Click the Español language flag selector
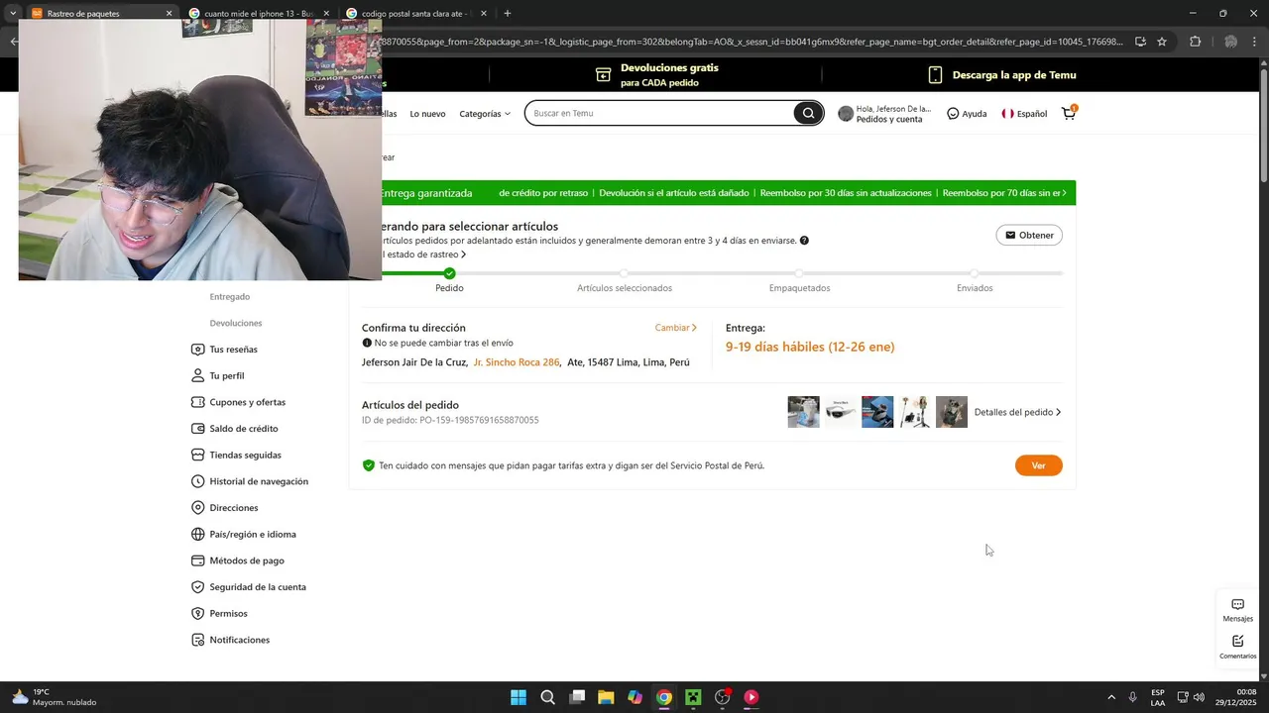1269x713 pixels. point(1024,114)
